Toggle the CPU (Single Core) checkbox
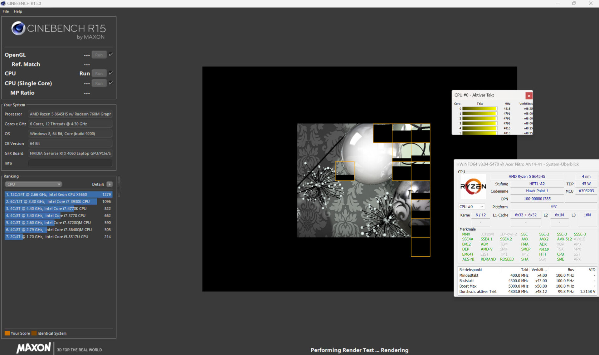 pos(111,83)
